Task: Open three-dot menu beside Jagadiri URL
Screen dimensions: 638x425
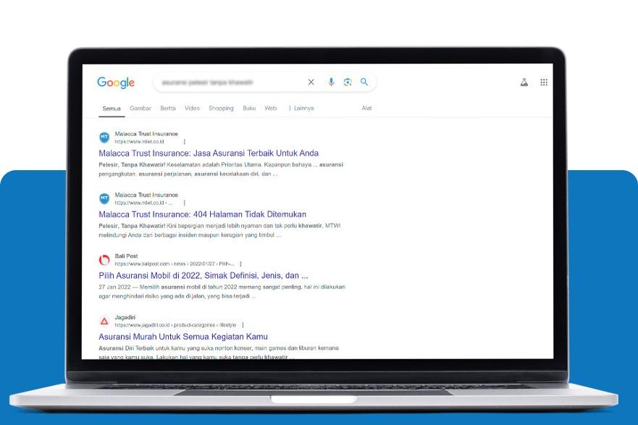Action: pos(243,325)
